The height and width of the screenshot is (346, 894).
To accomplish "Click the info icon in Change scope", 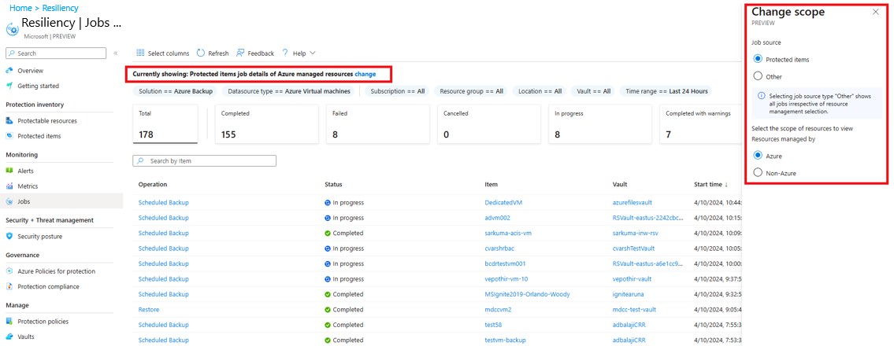I will (761, 96).
